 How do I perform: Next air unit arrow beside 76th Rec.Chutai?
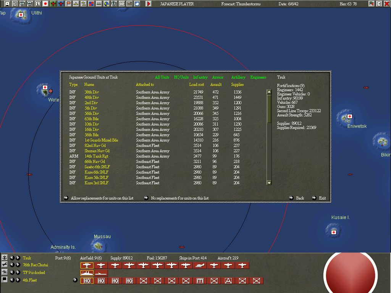(18, 265)
